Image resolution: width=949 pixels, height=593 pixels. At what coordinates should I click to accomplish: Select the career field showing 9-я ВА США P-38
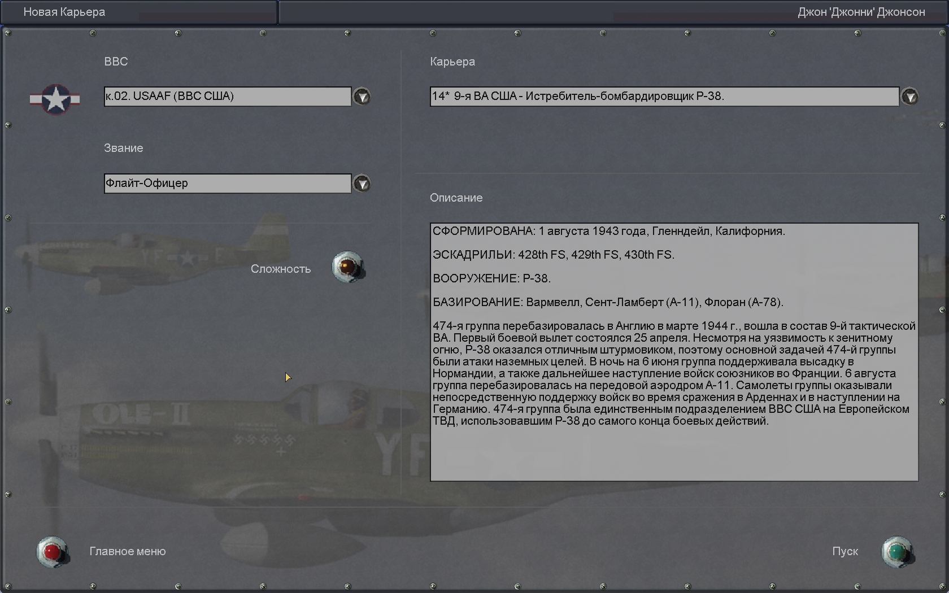pyautogui.click(x=664, y=96)
